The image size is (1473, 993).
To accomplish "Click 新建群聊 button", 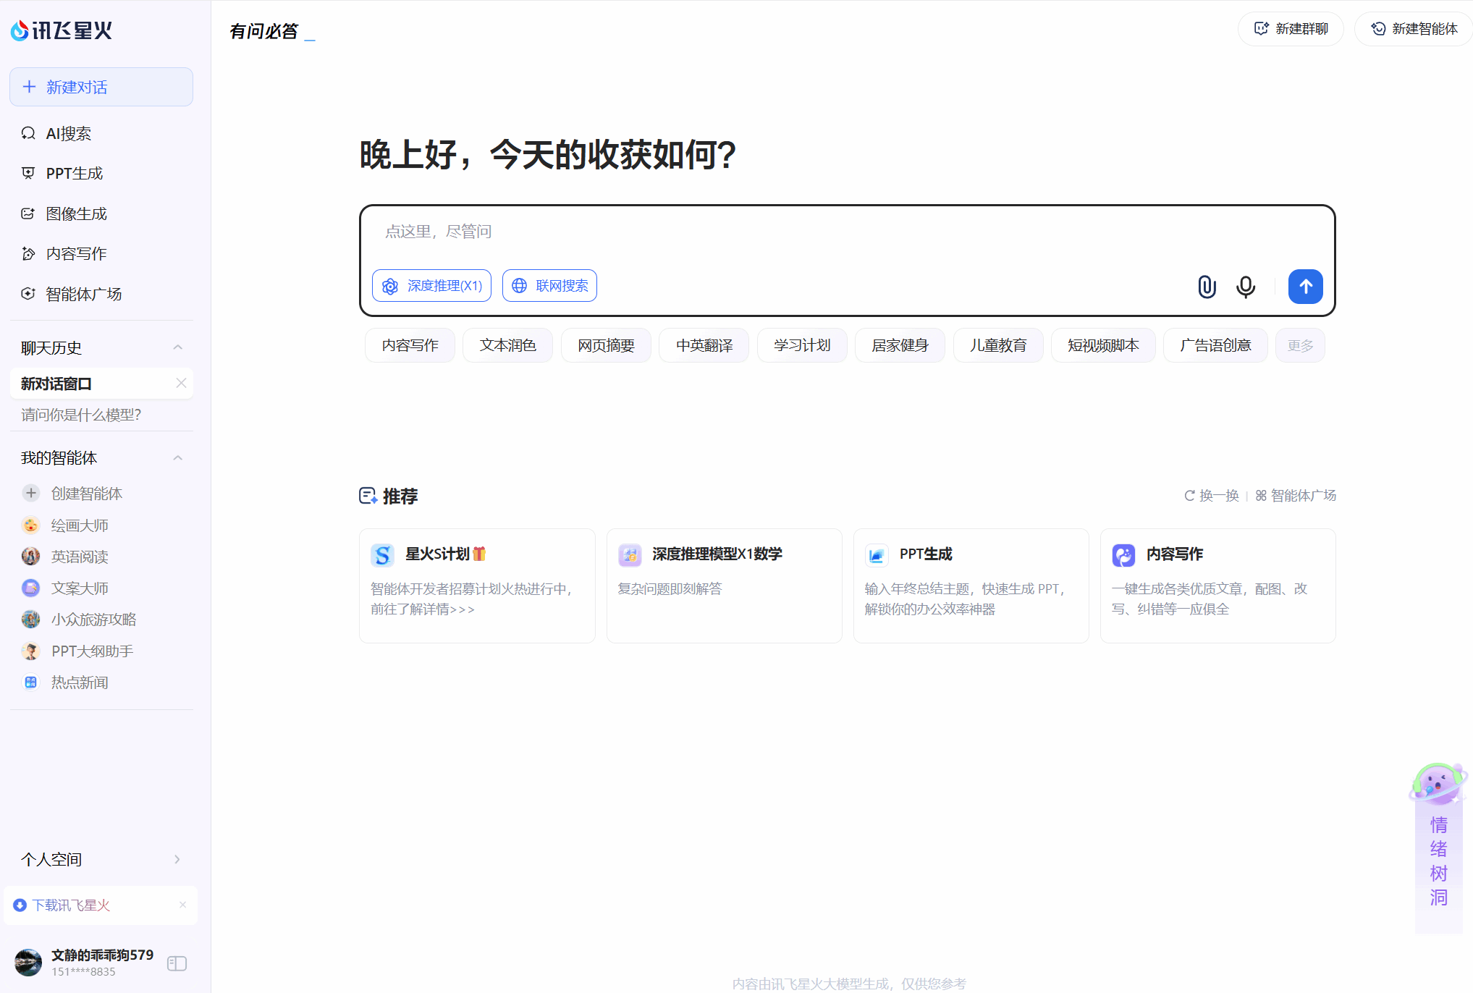I will pyautogui.click(x=1291, y=29).
